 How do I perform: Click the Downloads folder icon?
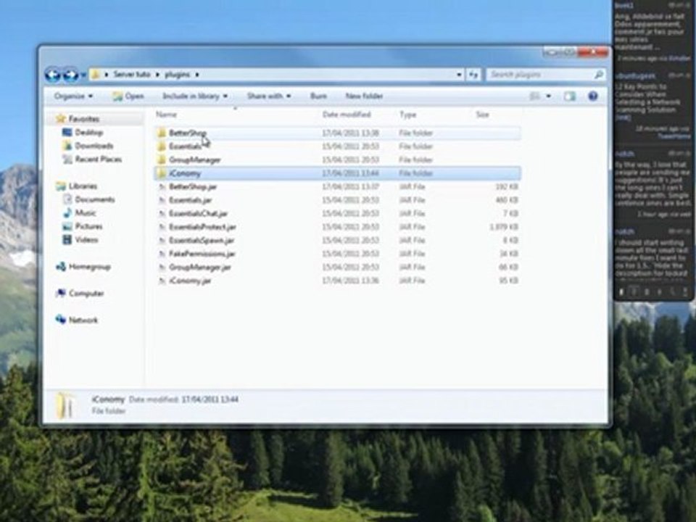[x=67, y=146]
